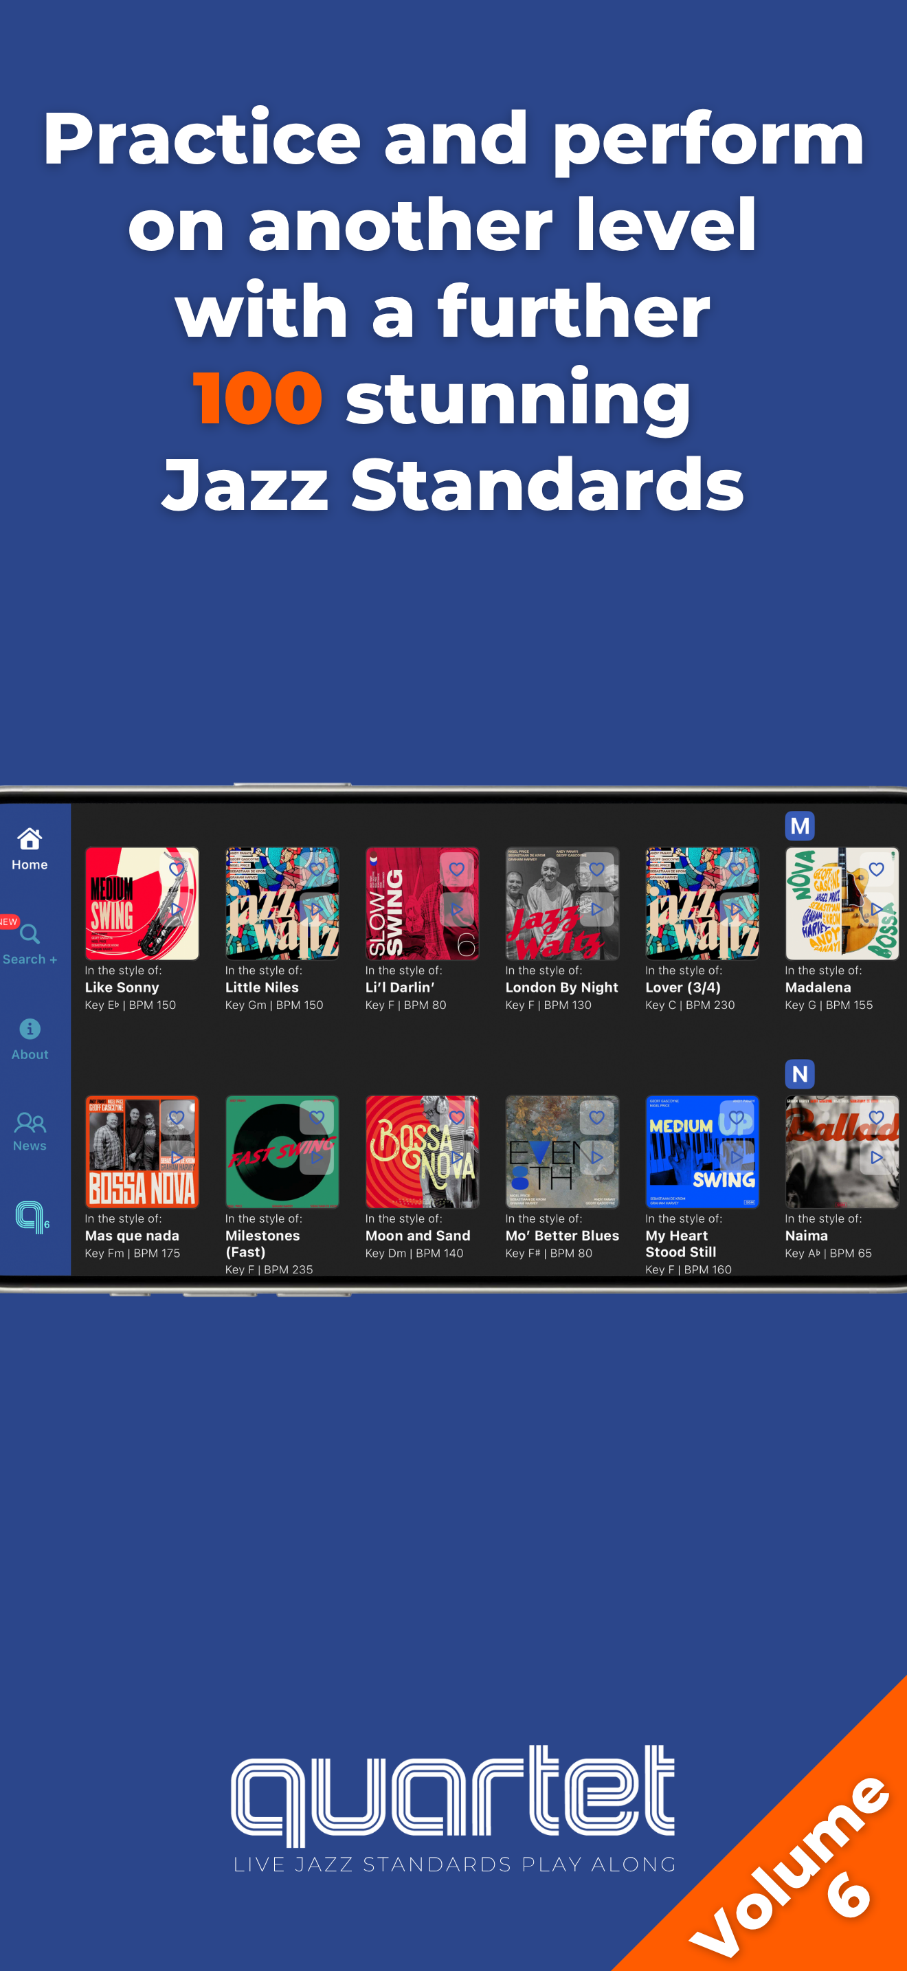907x1971 pixels.
Task: Open the Like Sonny cover artwork
Action: tap(142, 903)
